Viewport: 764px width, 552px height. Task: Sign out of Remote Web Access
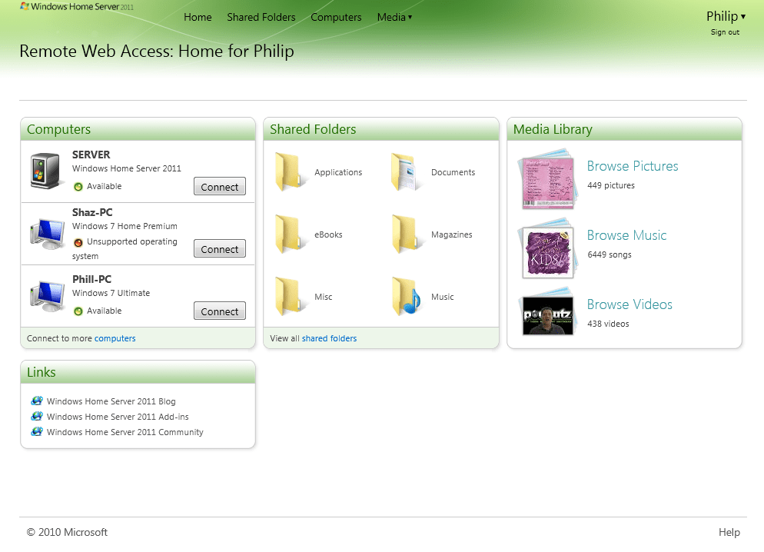coord(724,32)
